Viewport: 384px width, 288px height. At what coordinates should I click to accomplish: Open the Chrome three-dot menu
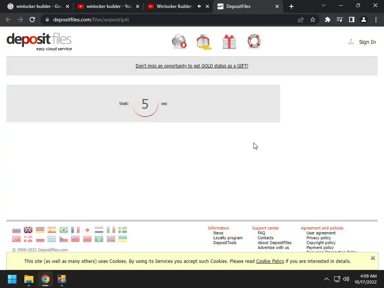pyautogui.click(x=376, y=19)
